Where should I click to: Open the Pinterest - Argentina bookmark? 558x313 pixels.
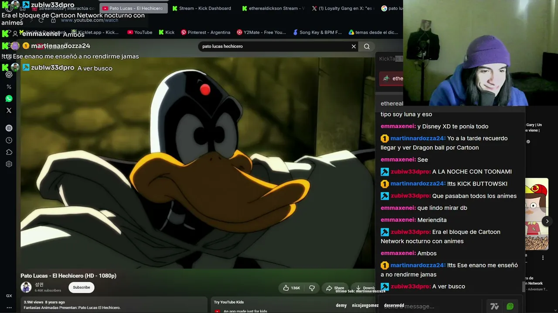(x=205, y=32)
